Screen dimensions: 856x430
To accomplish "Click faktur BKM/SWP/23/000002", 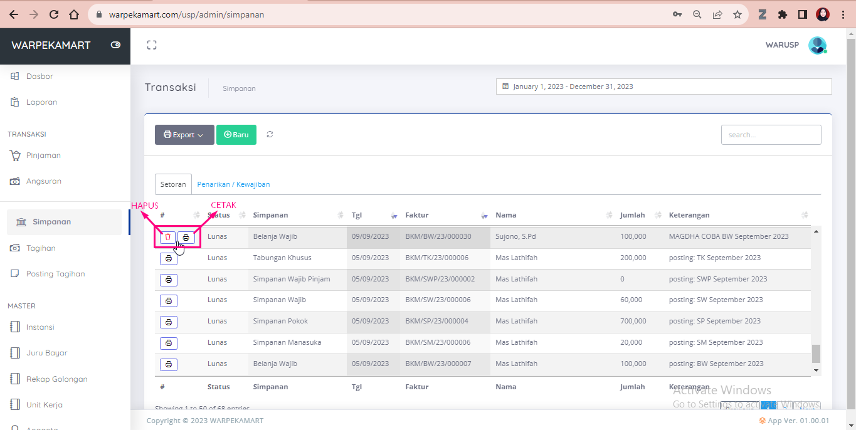I will click(x=440, y=280).
